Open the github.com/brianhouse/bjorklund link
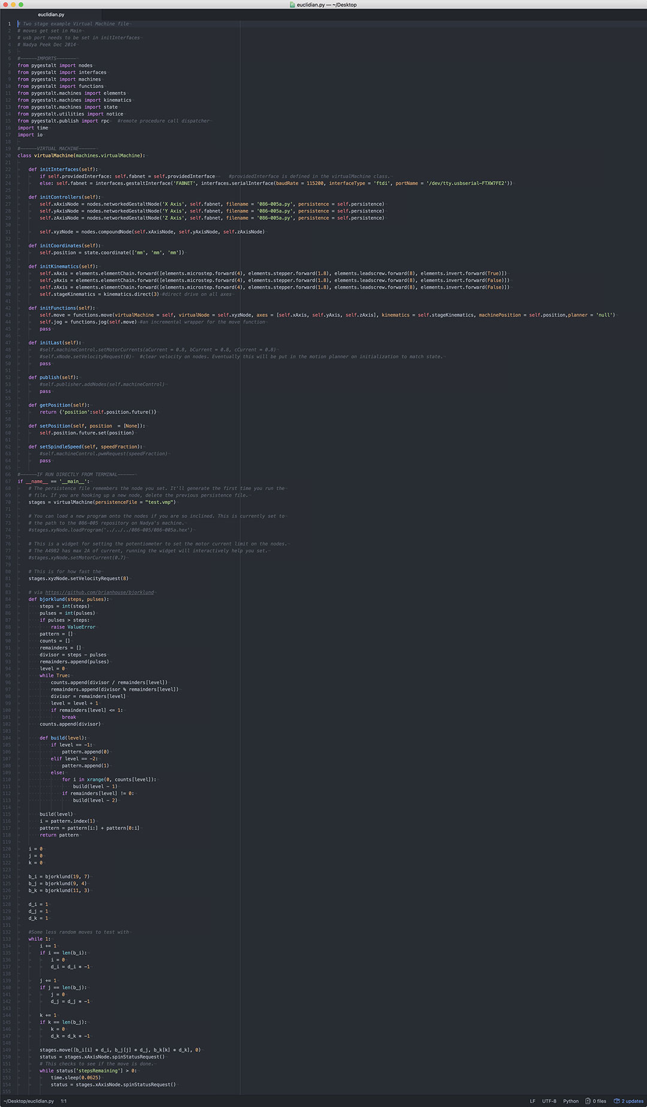This screenshot has width=647, height=1107. point(99,592)
